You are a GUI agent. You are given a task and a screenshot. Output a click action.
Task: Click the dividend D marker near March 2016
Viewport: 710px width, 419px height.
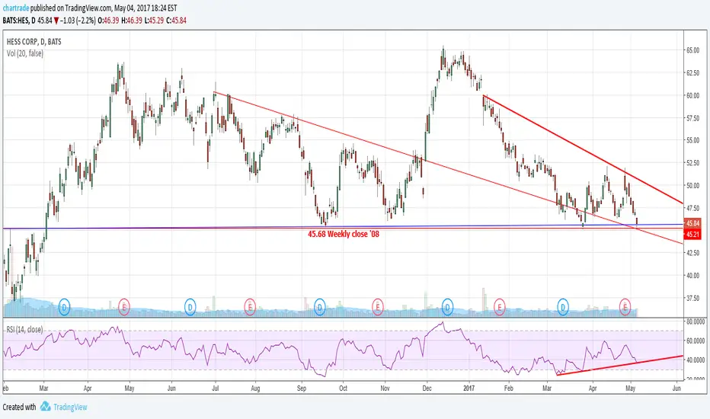pos(64,307)
